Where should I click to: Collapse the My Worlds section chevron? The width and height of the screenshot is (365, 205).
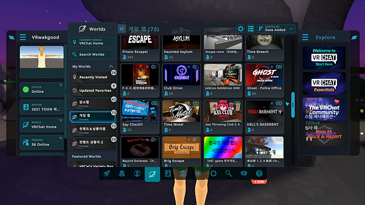point(111,67)
